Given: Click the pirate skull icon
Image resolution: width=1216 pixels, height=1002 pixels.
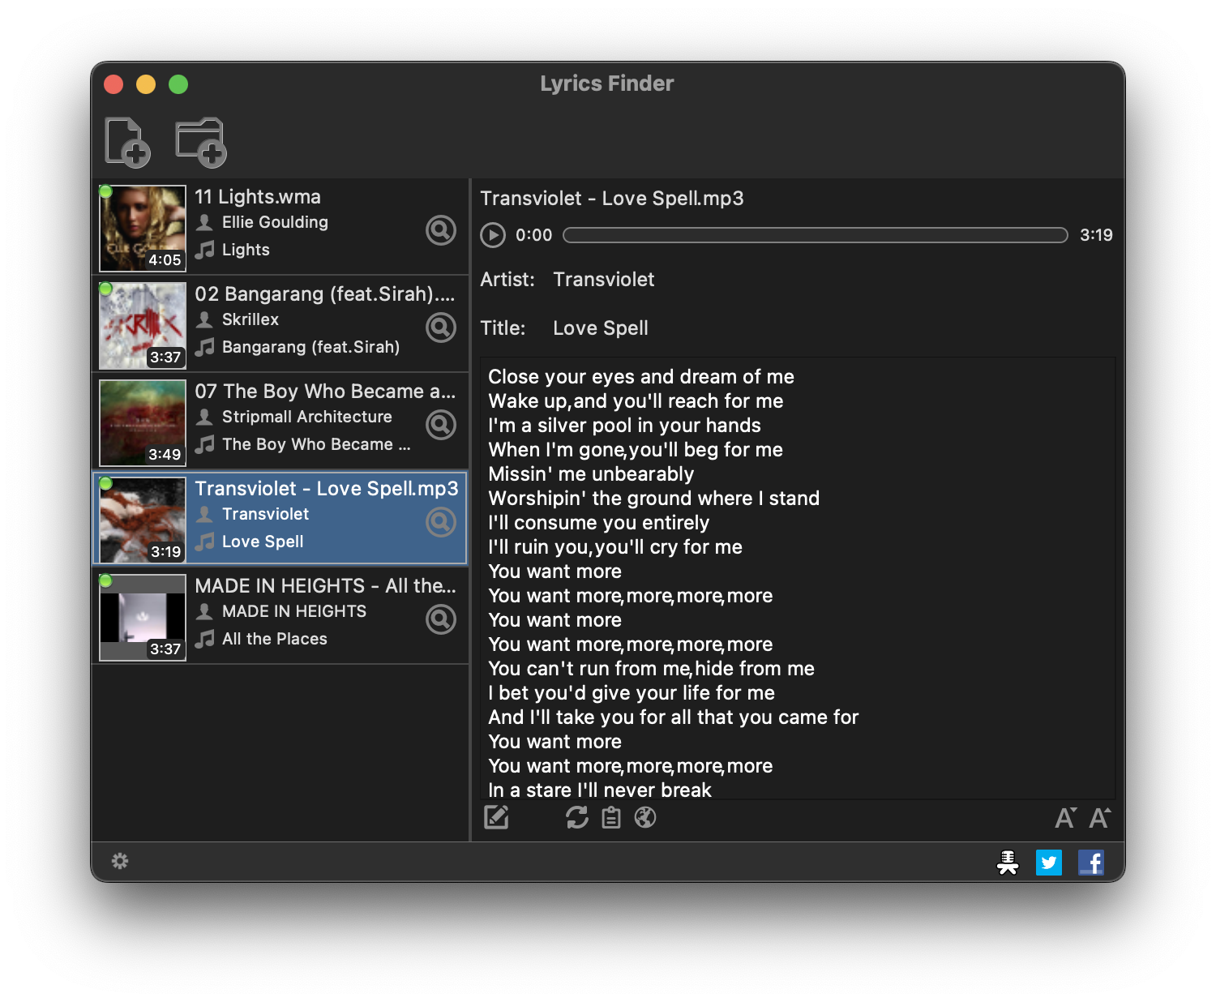Looking at the screenshot, I should pos(1008,863).
